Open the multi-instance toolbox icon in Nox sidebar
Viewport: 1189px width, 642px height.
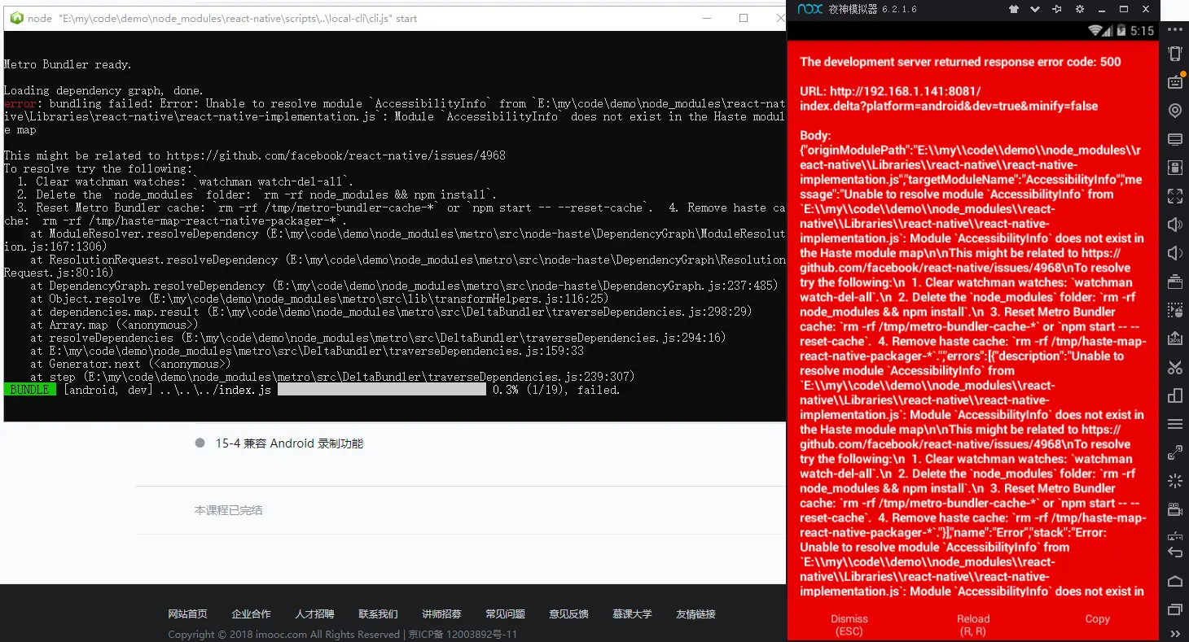pos(1175,282)
